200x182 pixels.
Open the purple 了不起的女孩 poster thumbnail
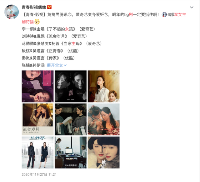[37, 86]
